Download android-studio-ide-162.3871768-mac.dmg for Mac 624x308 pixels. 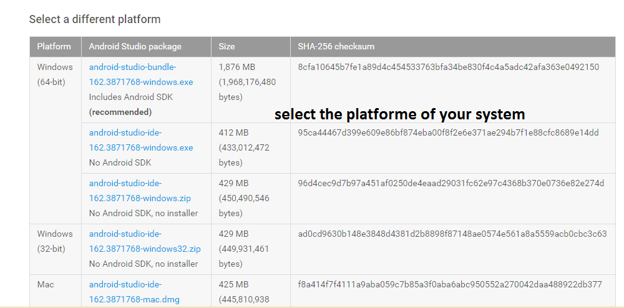[x=134, y=292]
